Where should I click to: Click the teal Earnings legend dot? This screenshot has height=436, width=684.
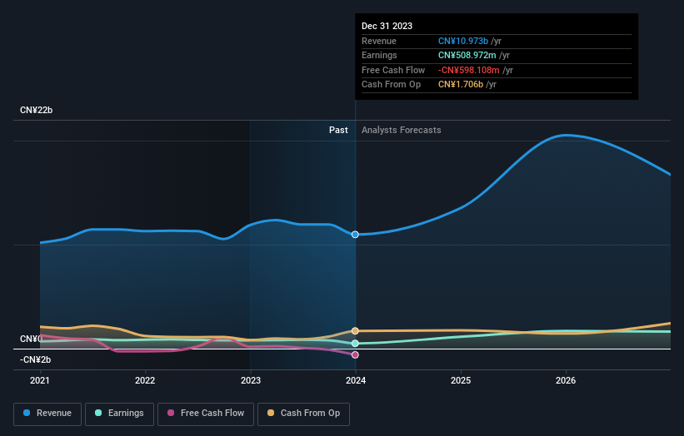[98, 413]
